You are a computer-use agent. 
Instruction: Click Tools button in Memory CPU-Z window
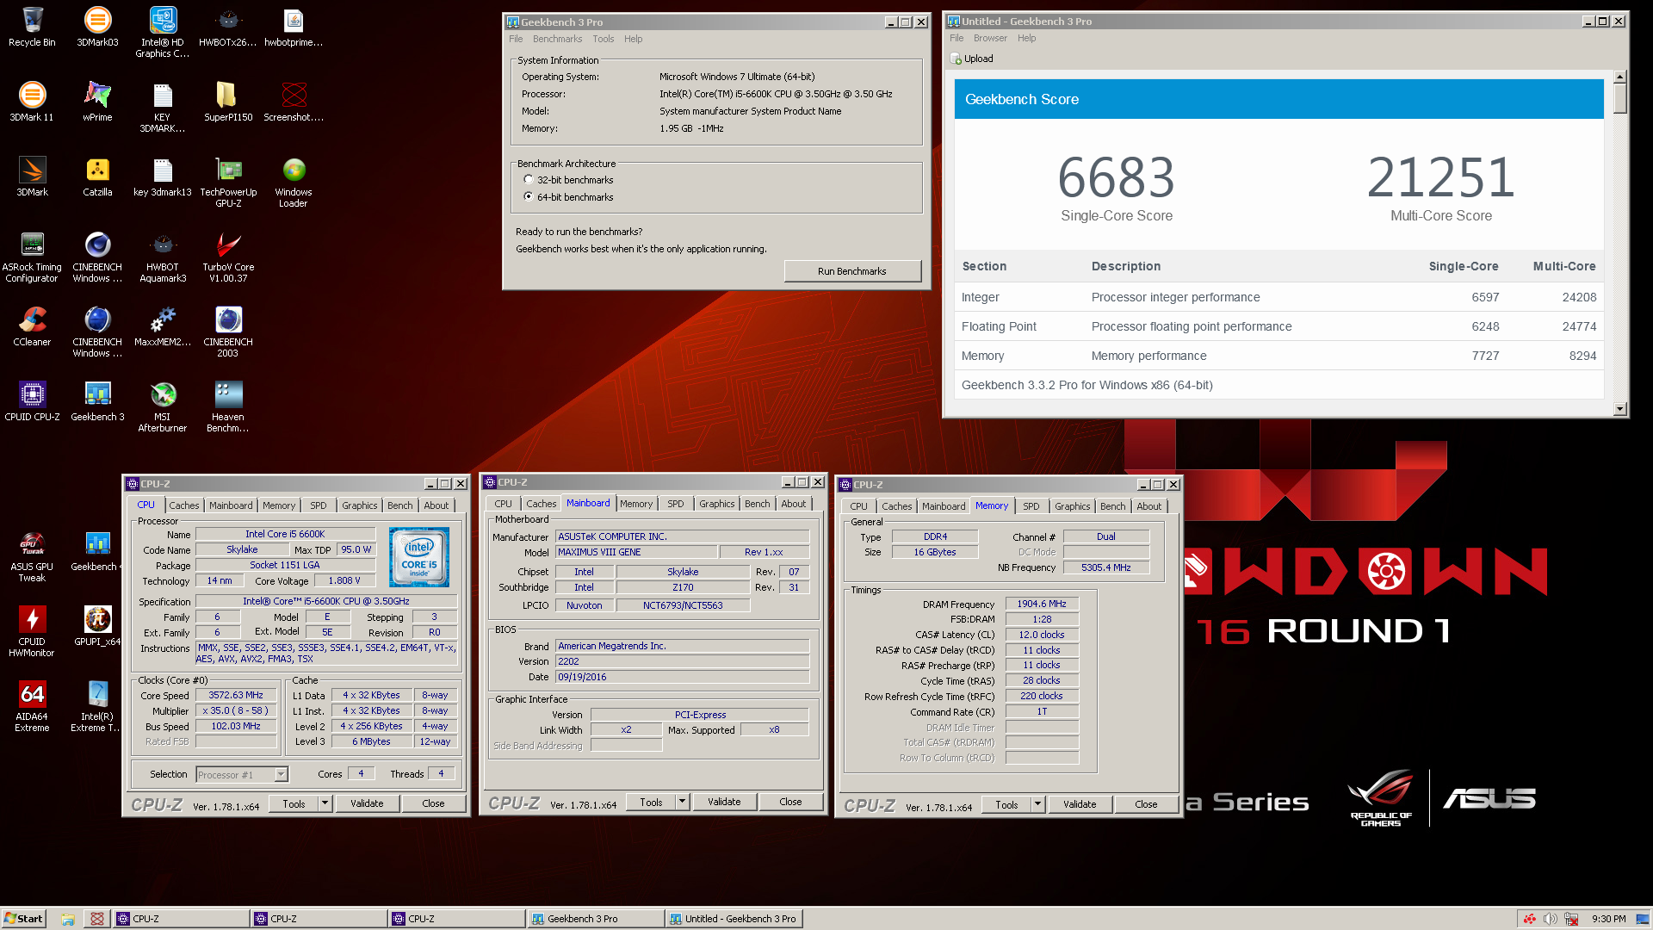tap(1006, 804)
